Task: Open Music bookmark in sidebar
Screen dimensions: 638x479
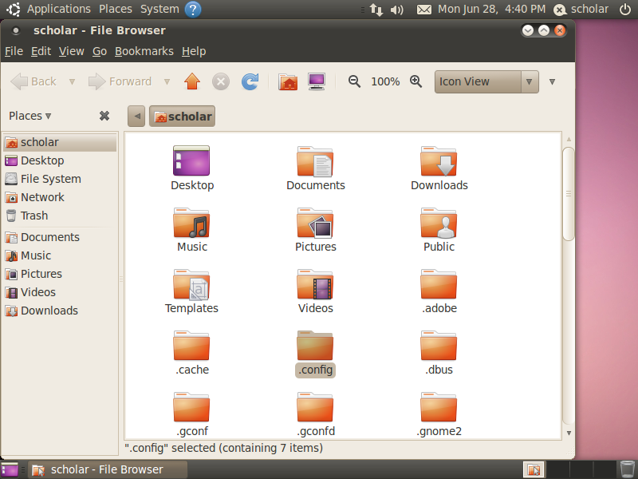Action: [61, 255]
